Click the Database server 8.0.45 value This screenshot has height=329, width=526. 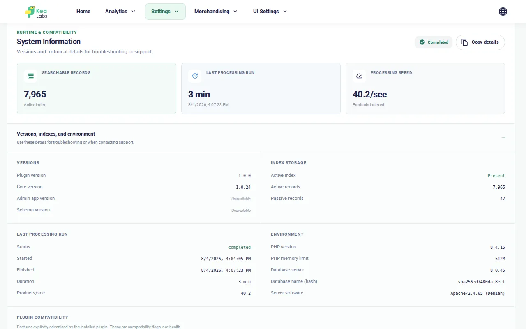click(x=498, y=270)
